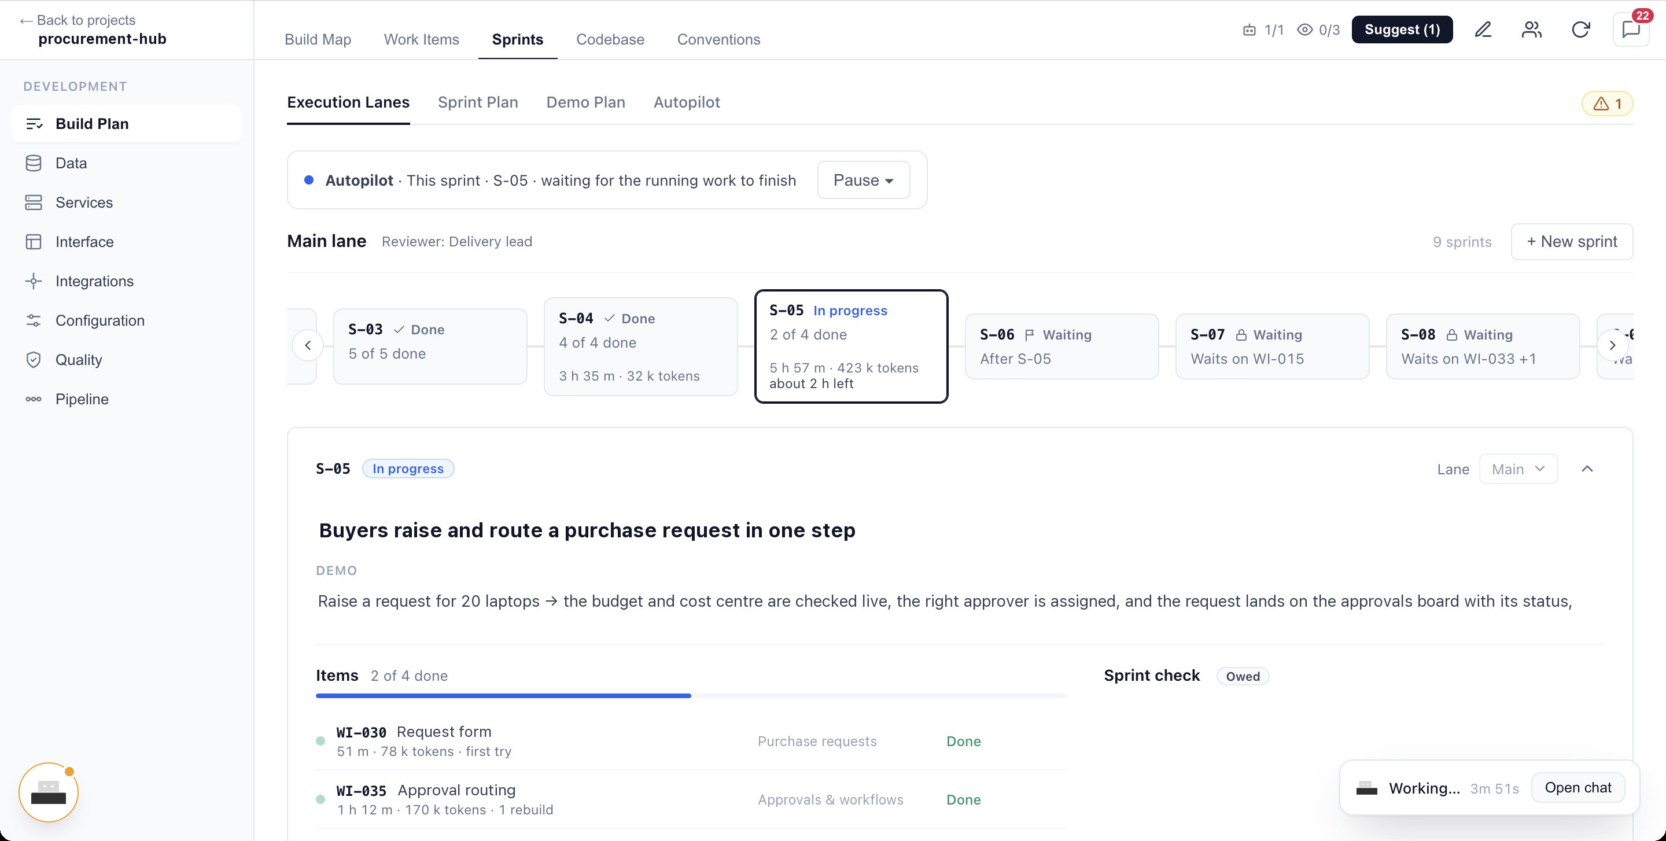Viewport: 1666px width, 841px height.
Task: Click the items progress bar
Action: click(x=691, y=696)
